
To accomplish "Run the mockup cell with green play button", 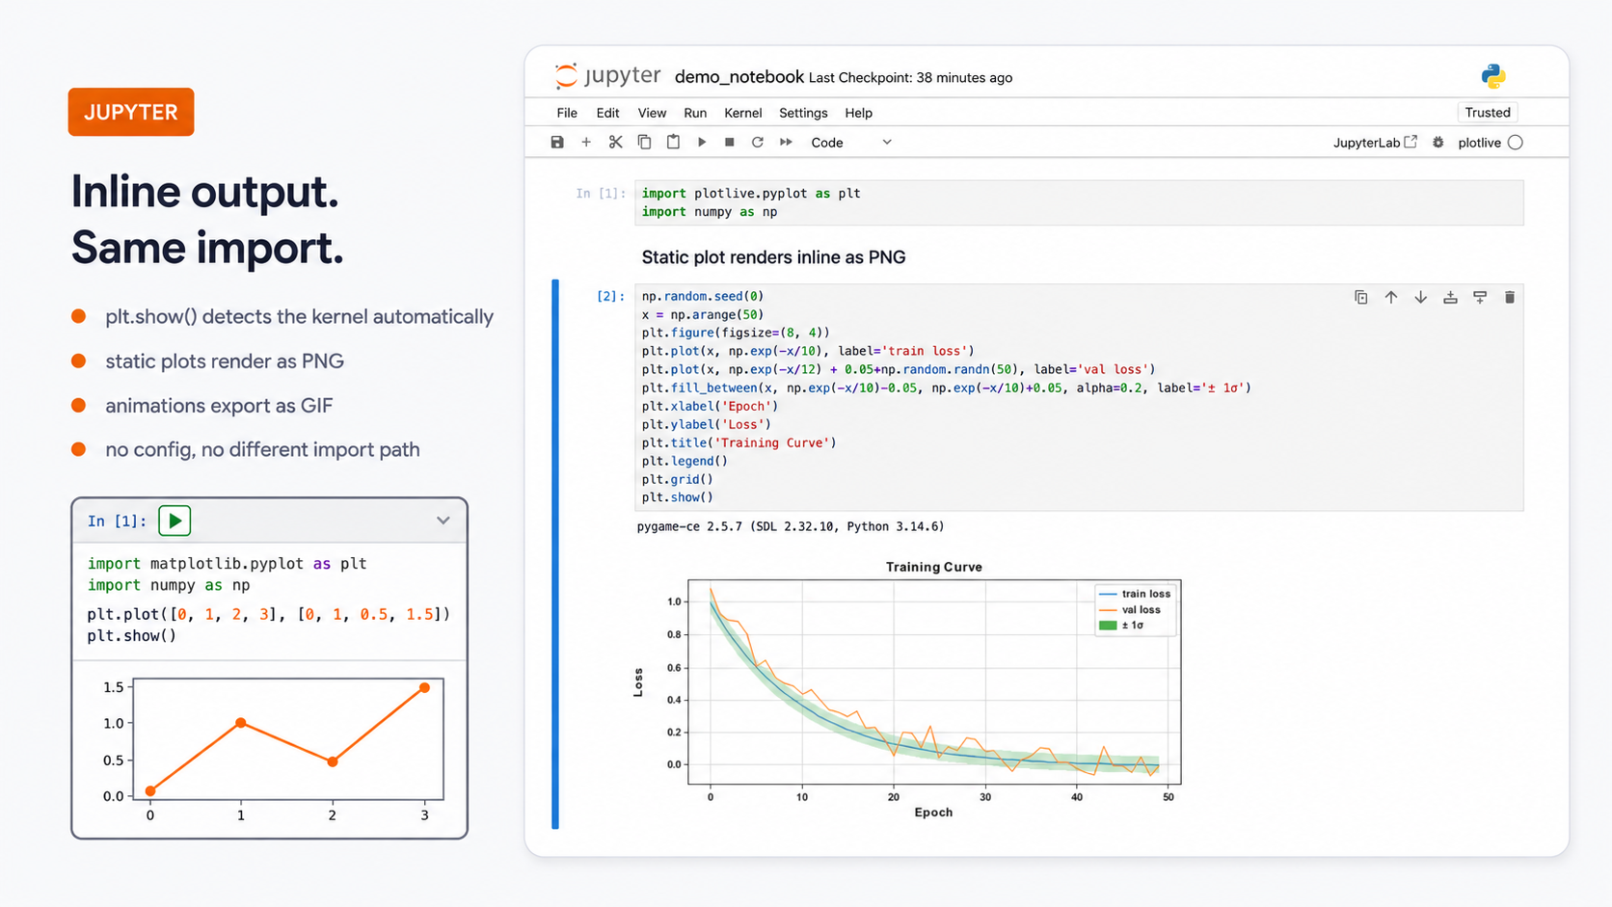I will 175,520.
